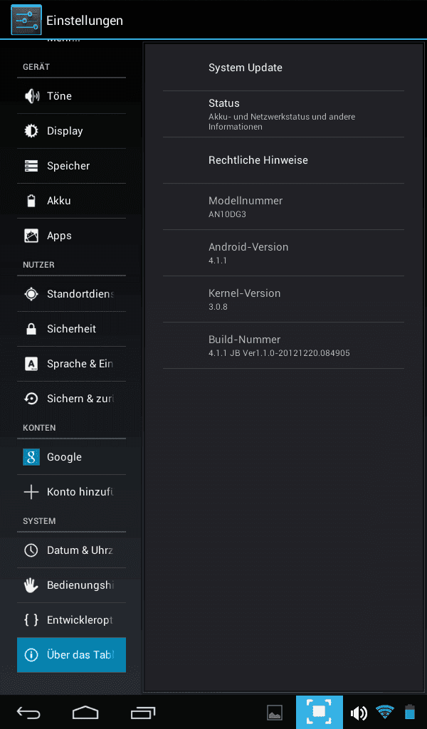427x729 pixels.
Task: Open Sichern & zurücksetzen label
Action: [80, 399]
